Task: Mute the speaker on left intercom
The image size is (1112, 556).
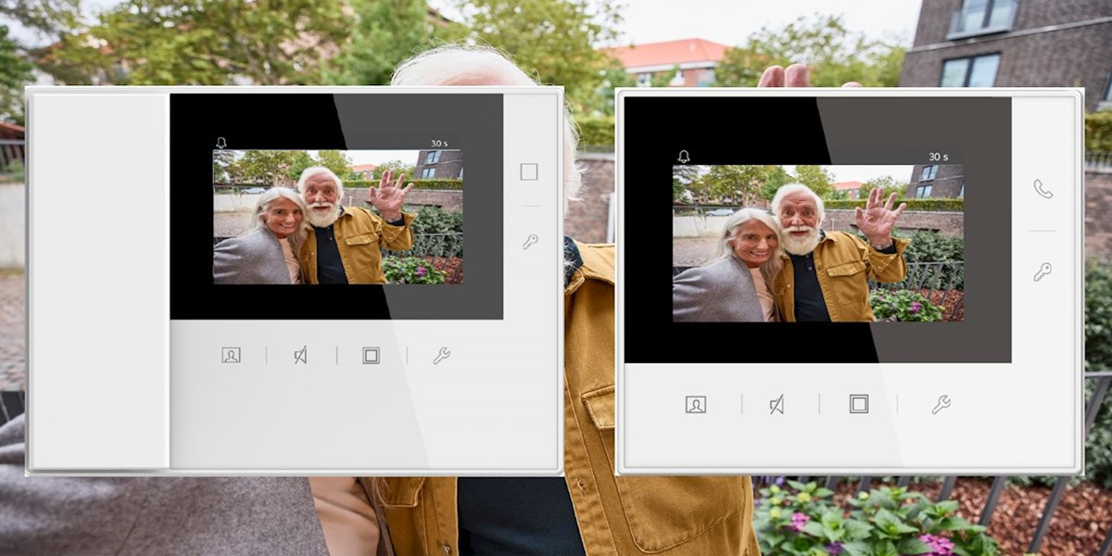Action: coord(300,355)
